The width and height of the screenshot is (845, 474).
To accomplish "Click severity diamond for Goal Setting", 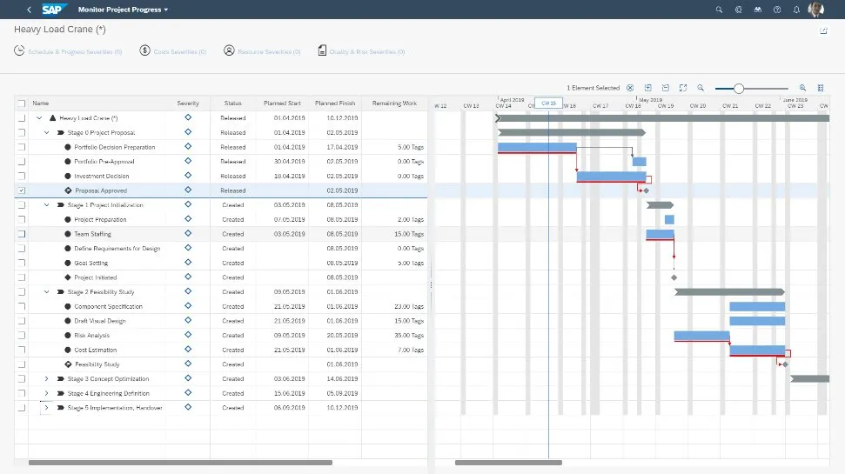I will [188, 263].
